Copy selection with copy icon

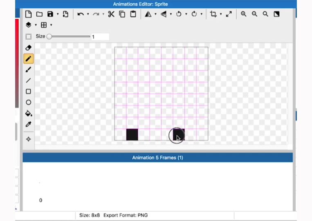click(122, 14)
